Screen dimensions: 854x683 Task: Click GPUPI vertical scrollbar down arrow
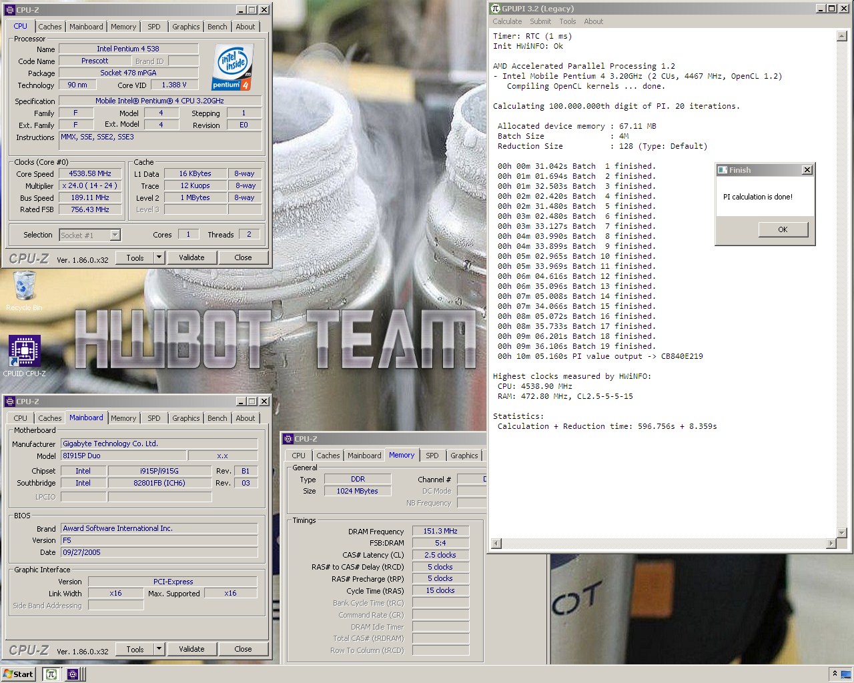tap(842, 533)
